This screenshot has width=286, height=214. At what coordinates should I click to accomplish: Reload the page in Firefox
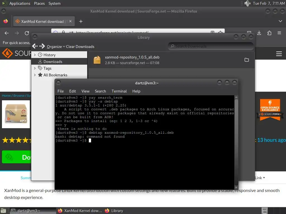pyautogui.click(x=27, y=33)
